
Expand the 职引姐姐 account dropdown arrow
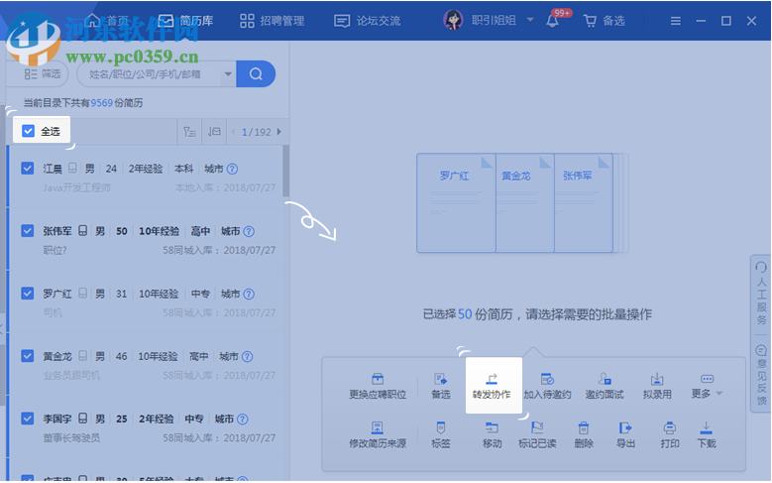[530, 20]
